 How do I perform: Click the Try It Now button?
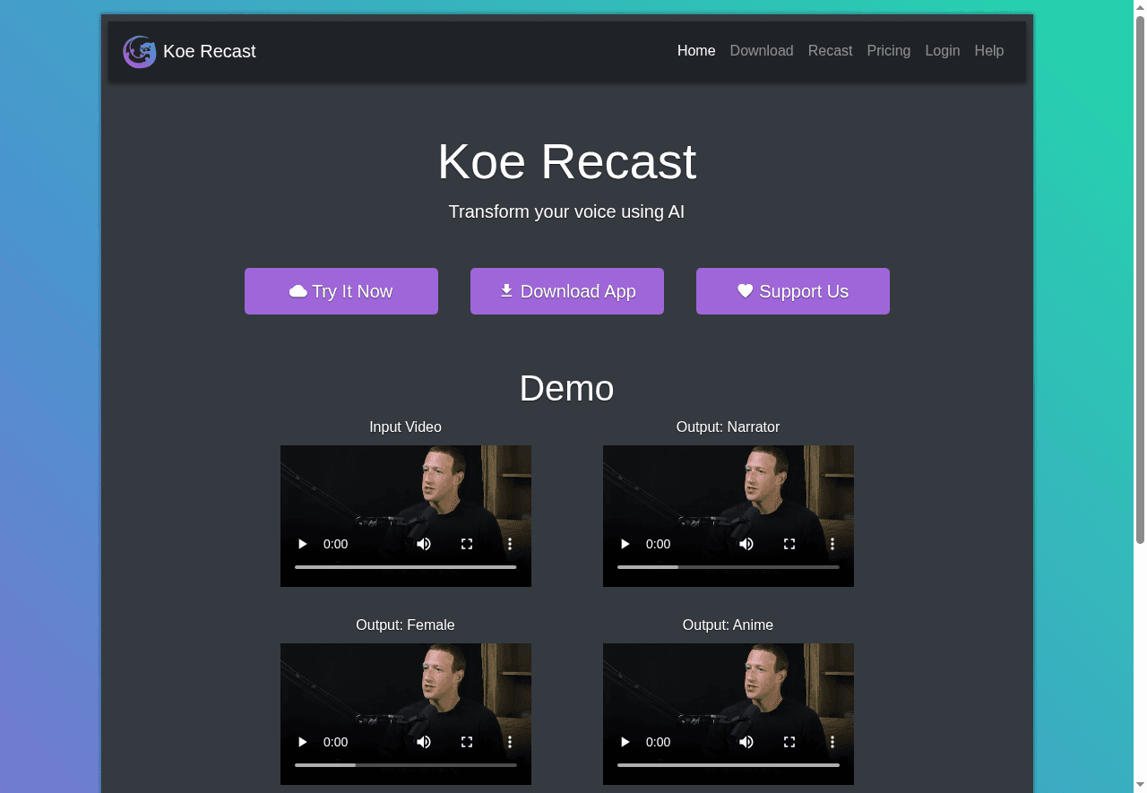[x=341, y=291]
